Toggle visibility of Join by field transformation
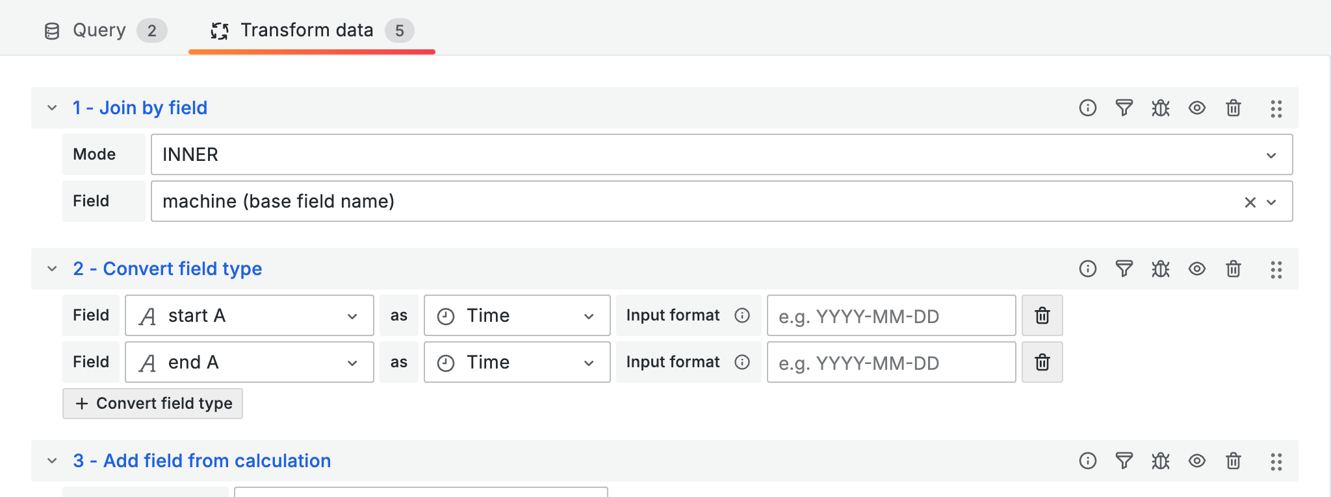Screen dimensions: 1331x497 point(1197,108)
